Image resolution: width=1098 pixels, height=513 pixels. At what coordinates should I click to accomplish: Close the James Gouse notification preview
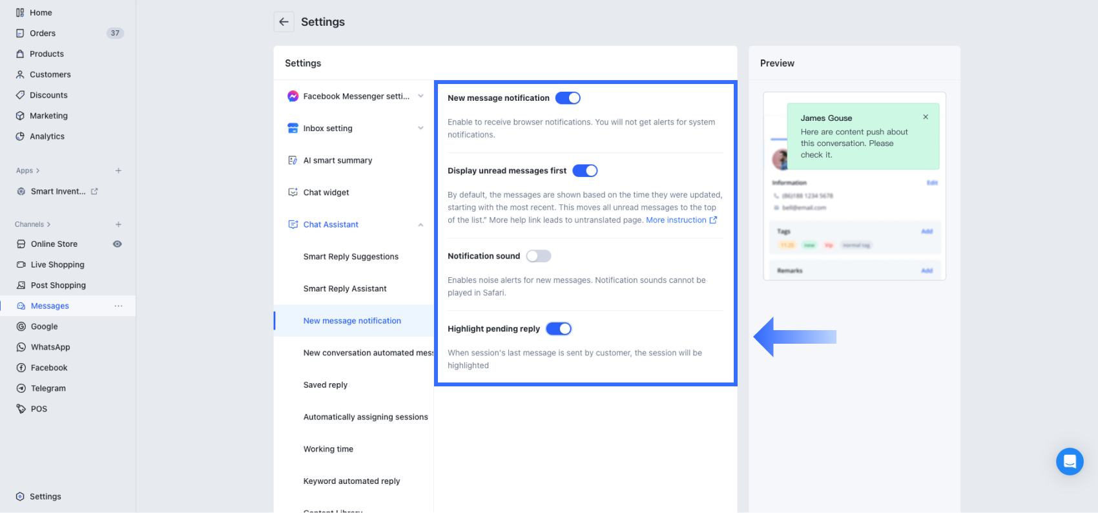tap(926, 117)
